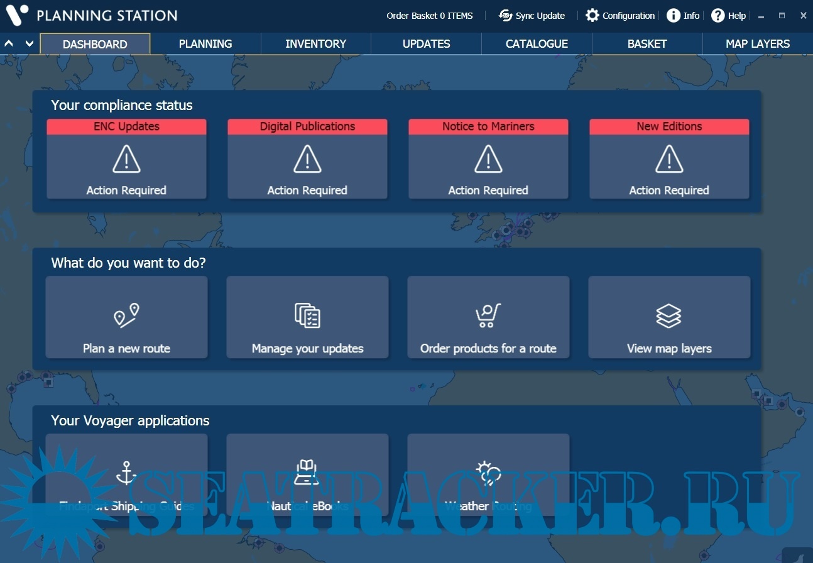This screenshot has width=813, height=563.
Task: Switch to the Planning tab
Action: [x=205, y=44]
